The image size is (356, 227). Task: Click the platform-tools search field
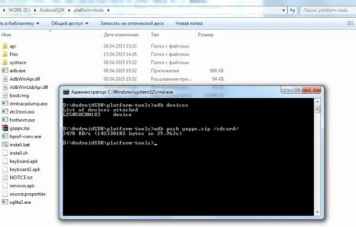pyautogui.click(x=328, y=10)
